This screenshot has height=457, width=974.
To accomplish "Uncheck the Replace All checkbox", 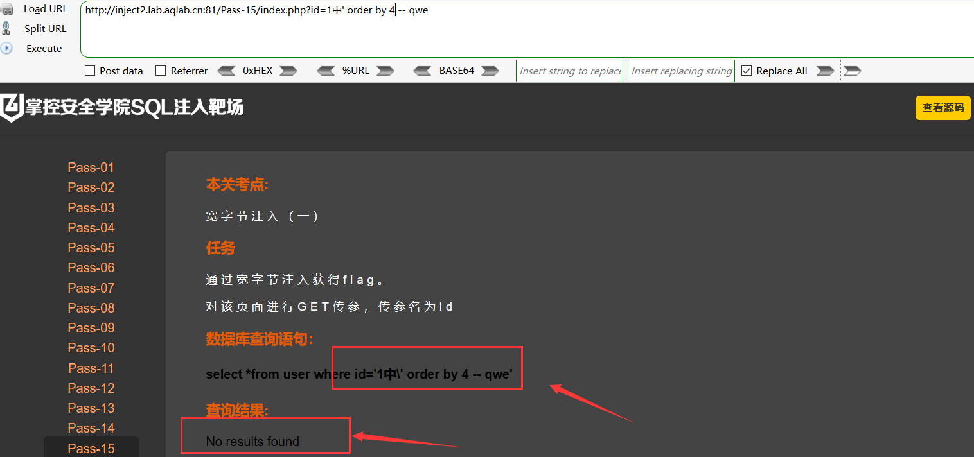I will (746, 71).
